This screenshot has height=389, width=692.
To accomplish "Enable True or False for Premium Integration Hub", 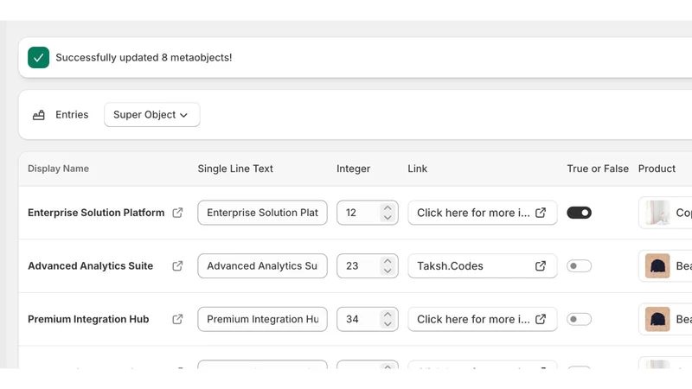I will (x=579, y=319).
